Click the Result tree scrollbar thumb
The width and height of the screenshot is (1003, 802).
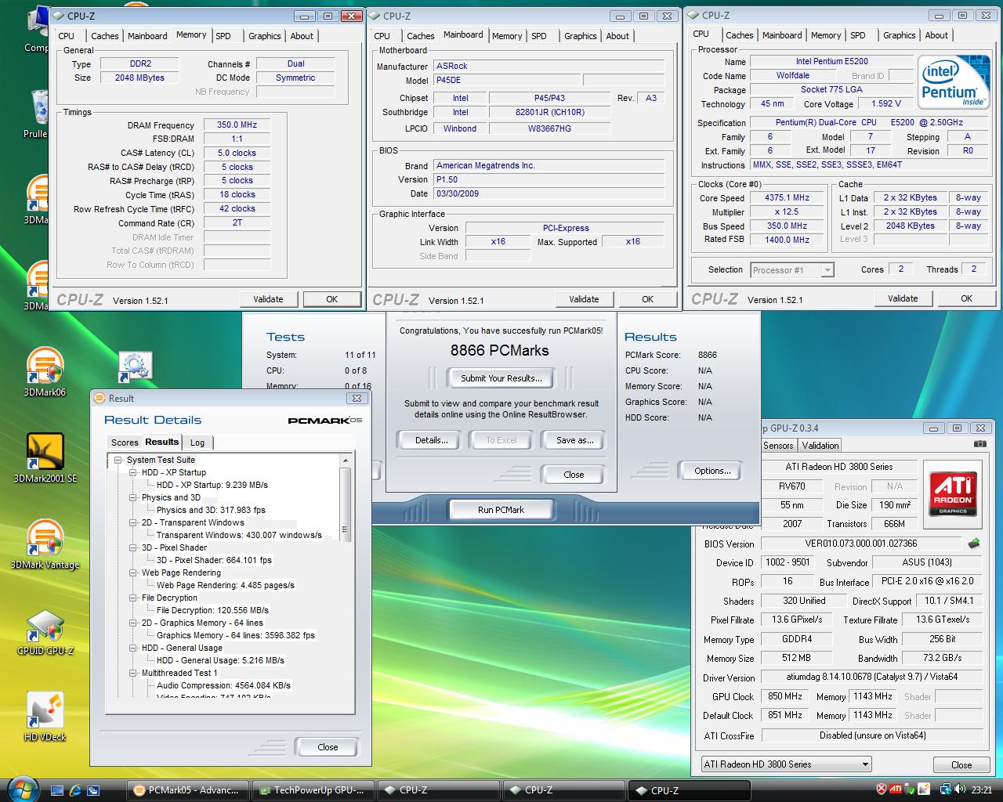tap(346, 504)
